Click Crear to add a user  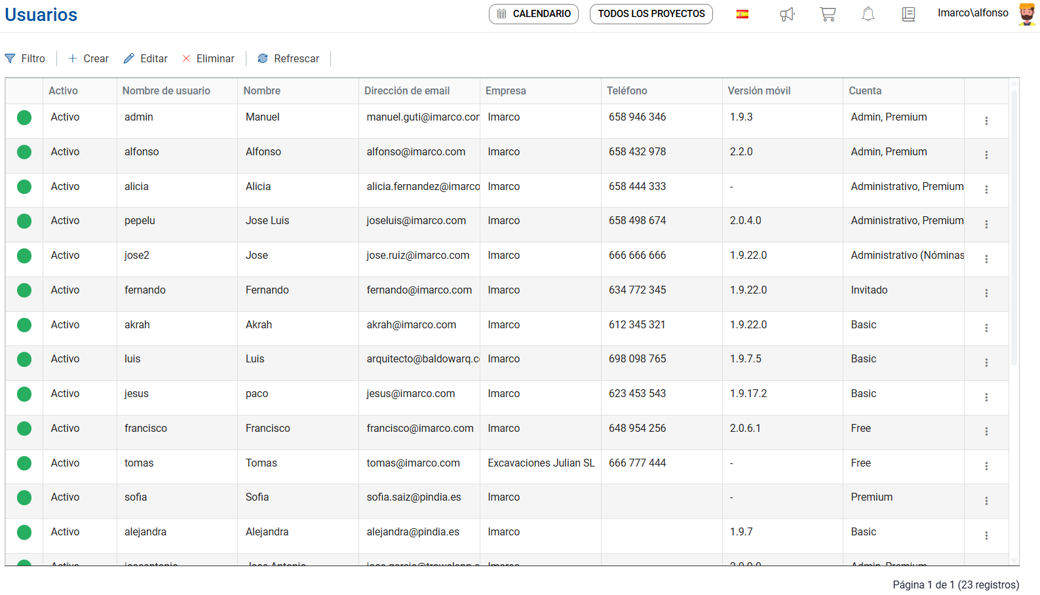[88, 58]
